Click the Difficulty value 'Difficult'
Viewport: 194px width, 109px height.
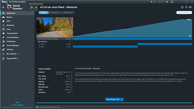coord(68,84)
